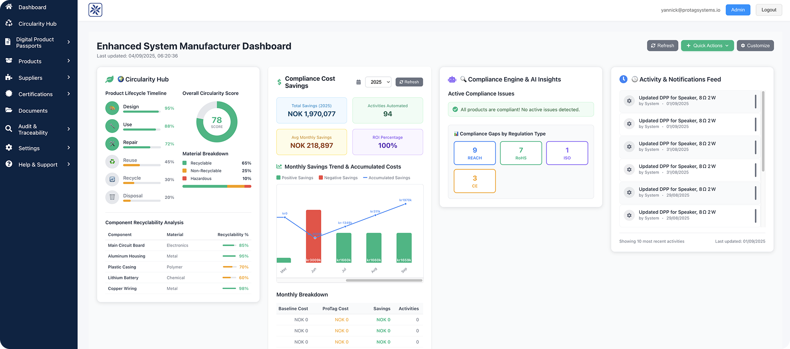Click the calendar icon beside year selector

(x=358, y=82)
